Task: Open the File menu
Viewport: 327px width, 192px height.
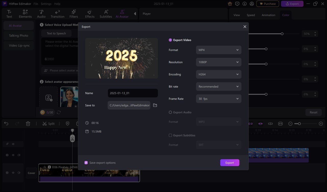Action: pos(36,4)
